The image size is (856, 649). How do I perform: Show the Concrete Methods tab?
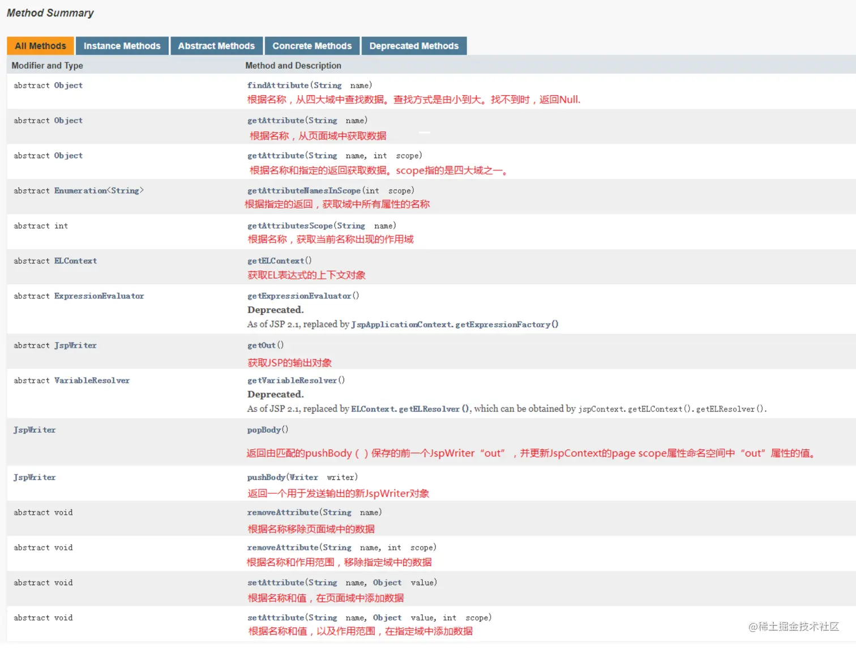pyautogui.click(x=312, y=46)
